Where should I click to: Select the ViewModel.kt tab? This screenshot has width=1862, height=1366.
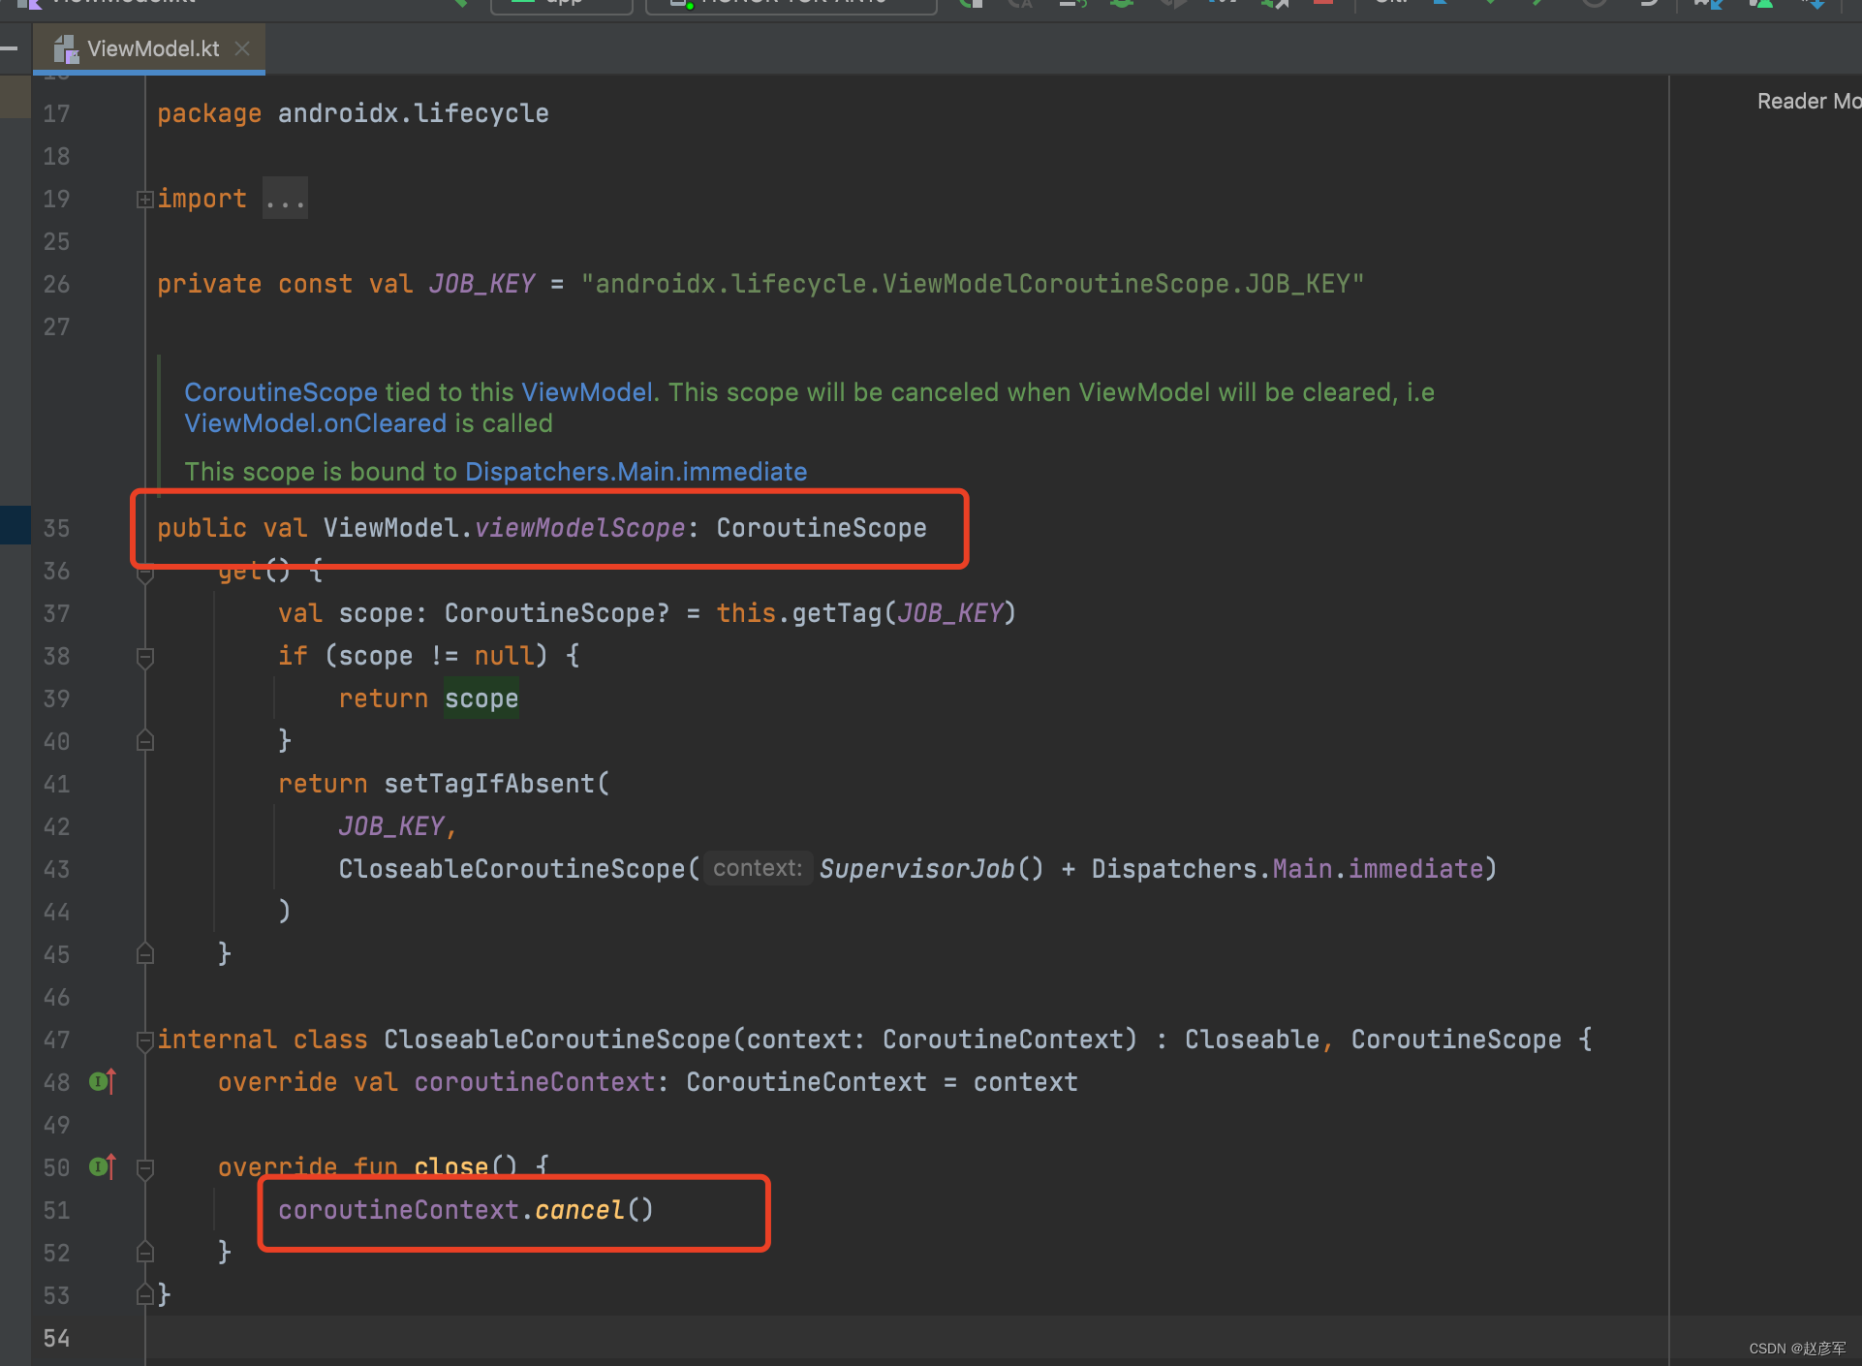(153, 48)
